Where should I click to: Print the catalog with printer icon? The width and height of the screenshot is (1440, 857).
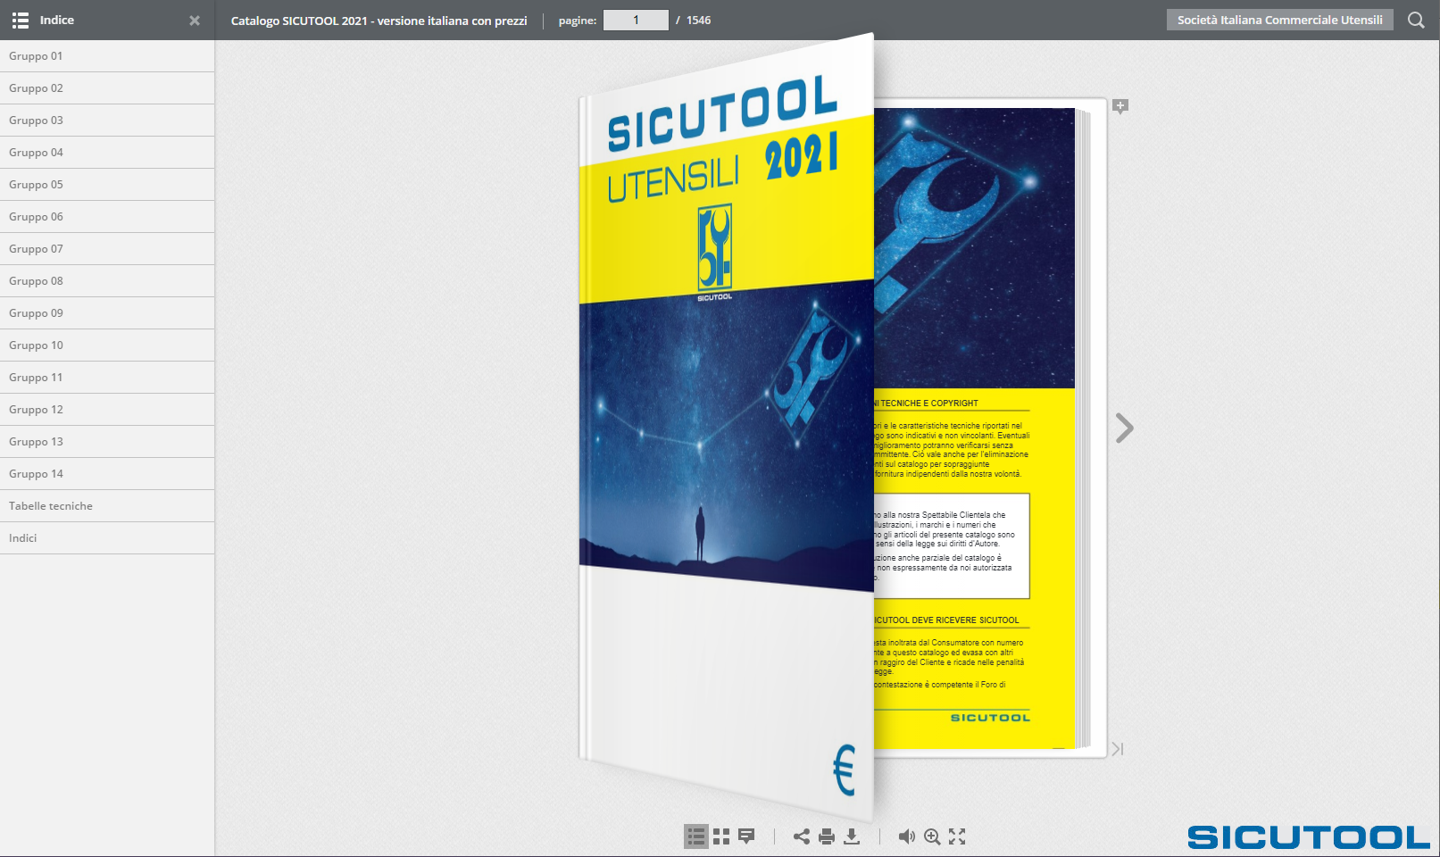click(x=827, y=836)
